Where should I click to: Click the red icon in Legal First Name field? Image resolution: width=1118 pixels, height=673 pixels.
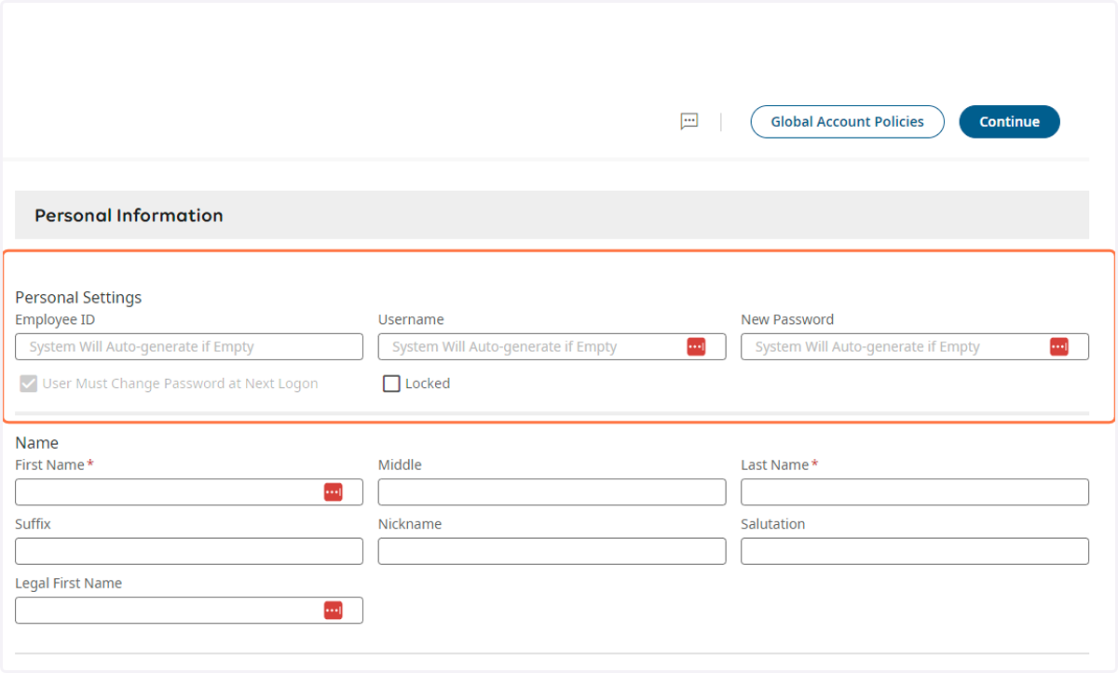[334, 610]
